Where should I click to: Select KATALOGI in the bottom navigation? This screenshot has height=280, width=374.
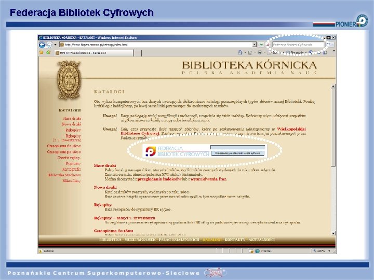coord(212,240)
